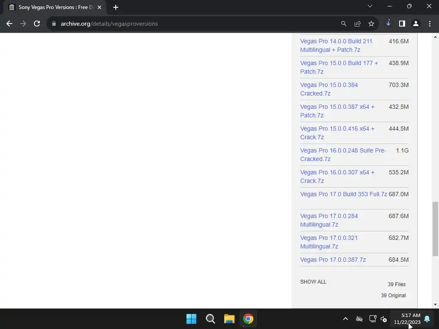Toggle the browser side panel
The image size is (439, 329).
[402, 24]
